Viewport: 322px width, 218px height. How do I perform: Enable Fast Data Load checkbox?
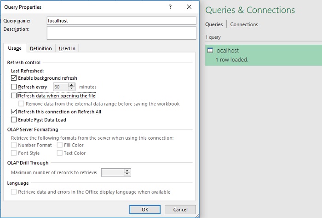tap(13, 120)
